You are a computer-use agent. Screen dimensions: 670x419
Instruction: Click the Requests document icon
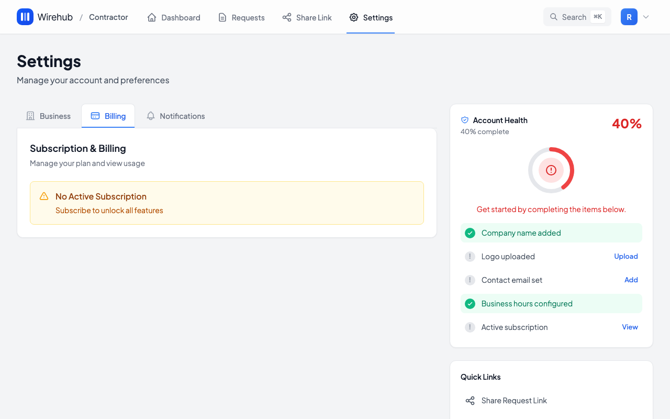tap(222, 17)
